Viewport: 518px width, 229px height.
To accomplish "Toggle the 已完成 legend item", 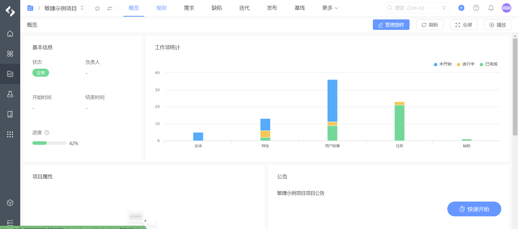I will [488, 64].
